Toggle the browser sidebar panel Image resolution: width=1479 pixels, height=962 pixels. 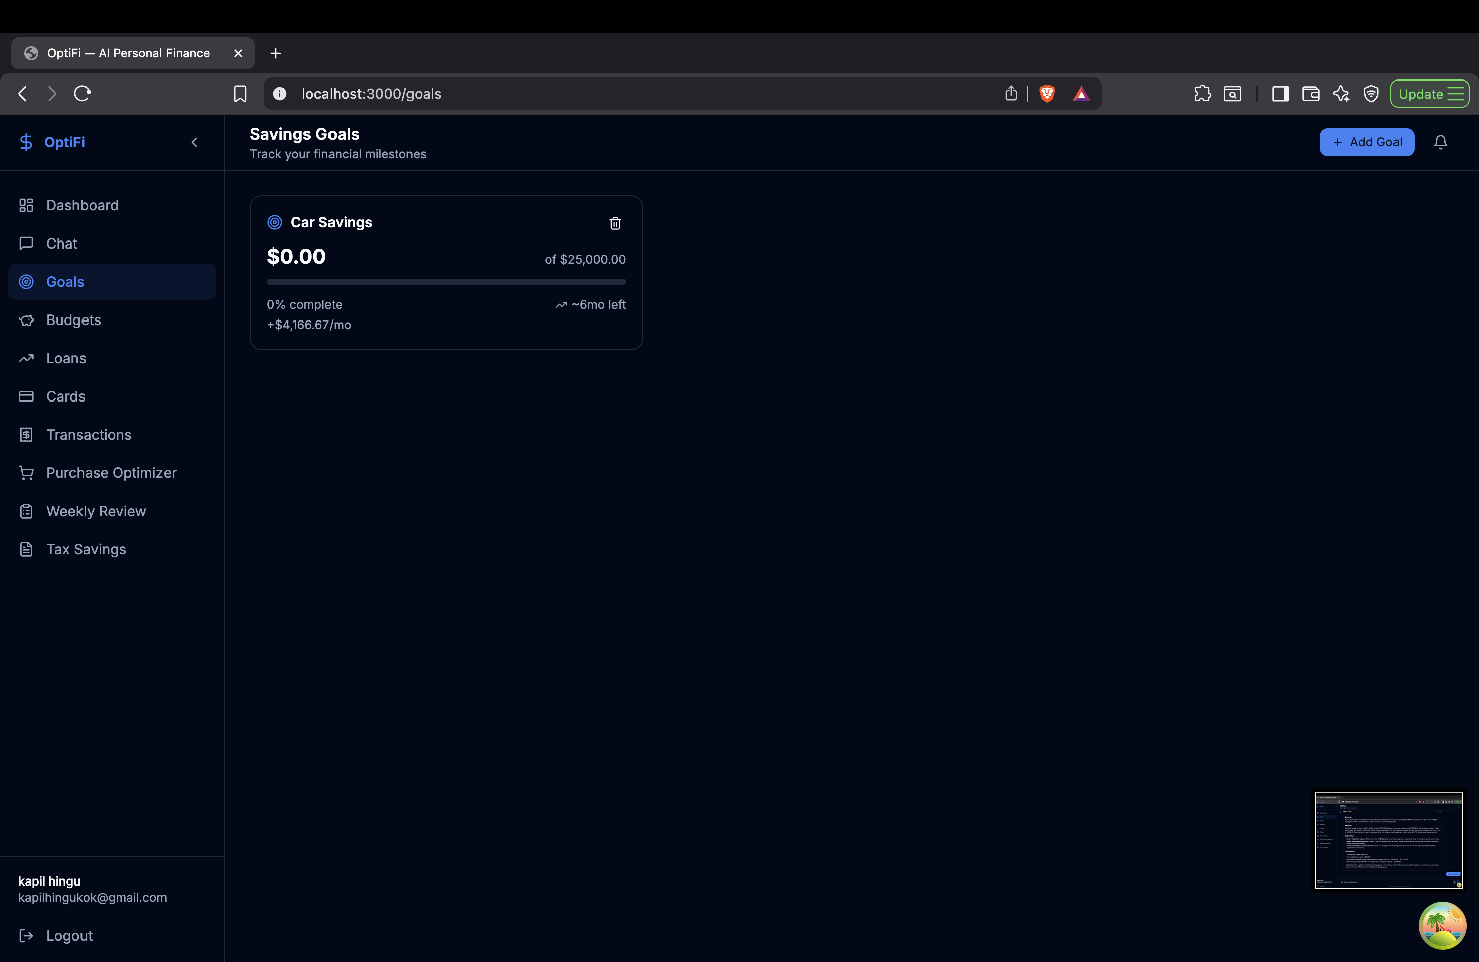pyautogui.click(x=1280, y=93)
